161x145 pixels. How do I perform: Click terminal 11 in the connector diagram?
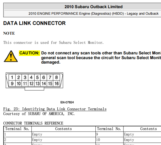pyautogui.click(x=25, y=84)
